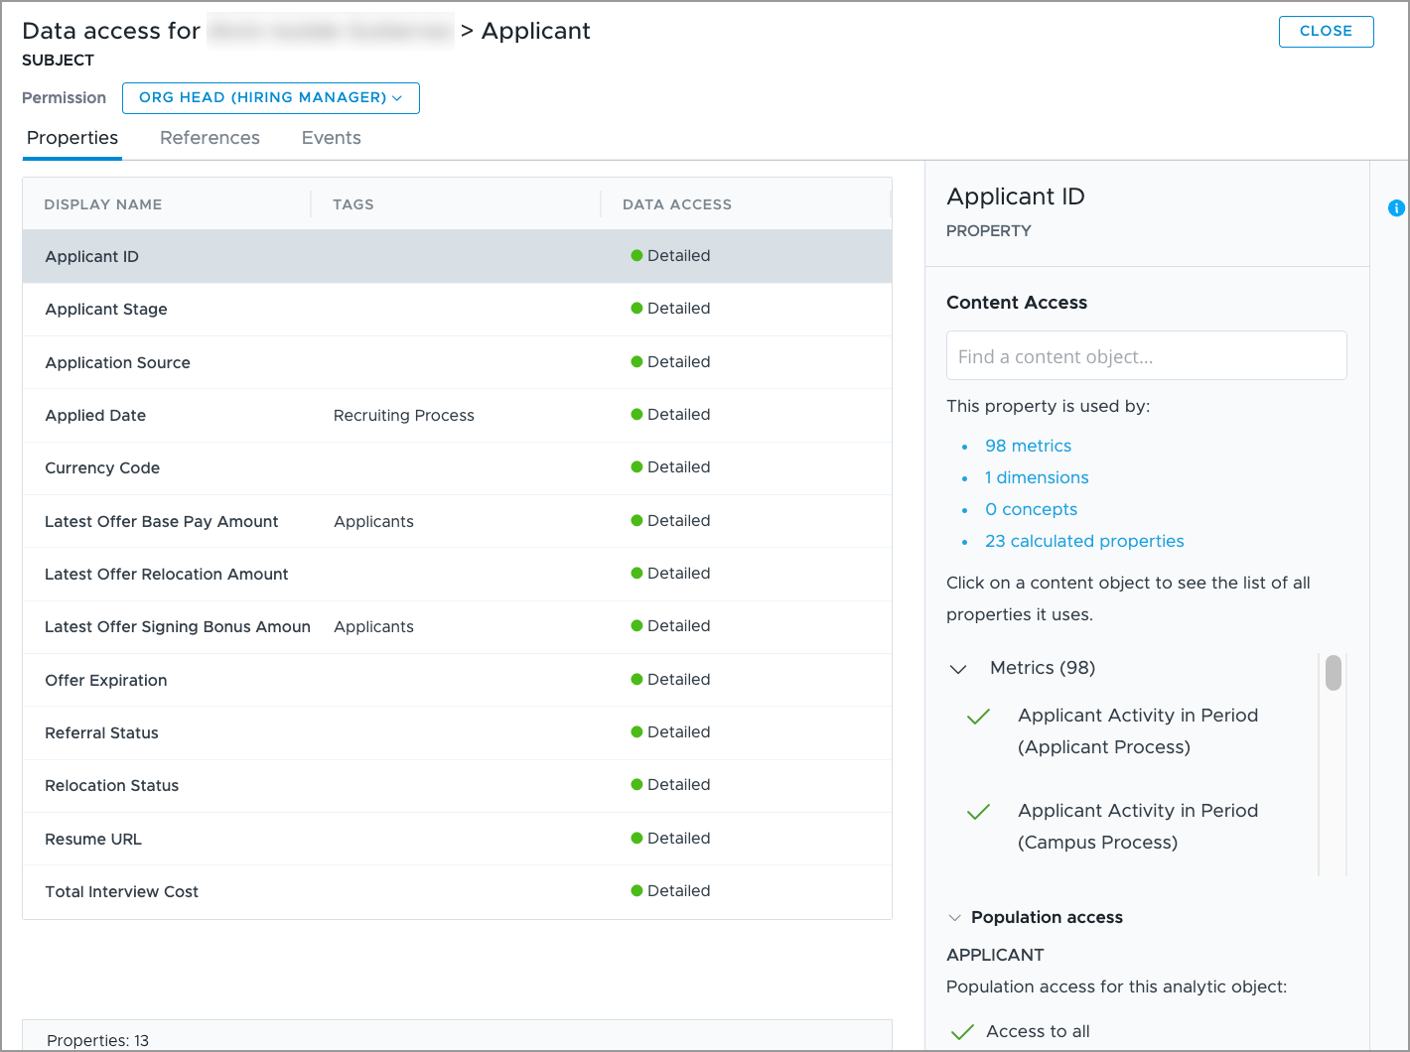Image resolution: width=1410 pixels, height=1052 pixels.
Task: Click green status dot in Applicant ID row
Action: (636, 255)
